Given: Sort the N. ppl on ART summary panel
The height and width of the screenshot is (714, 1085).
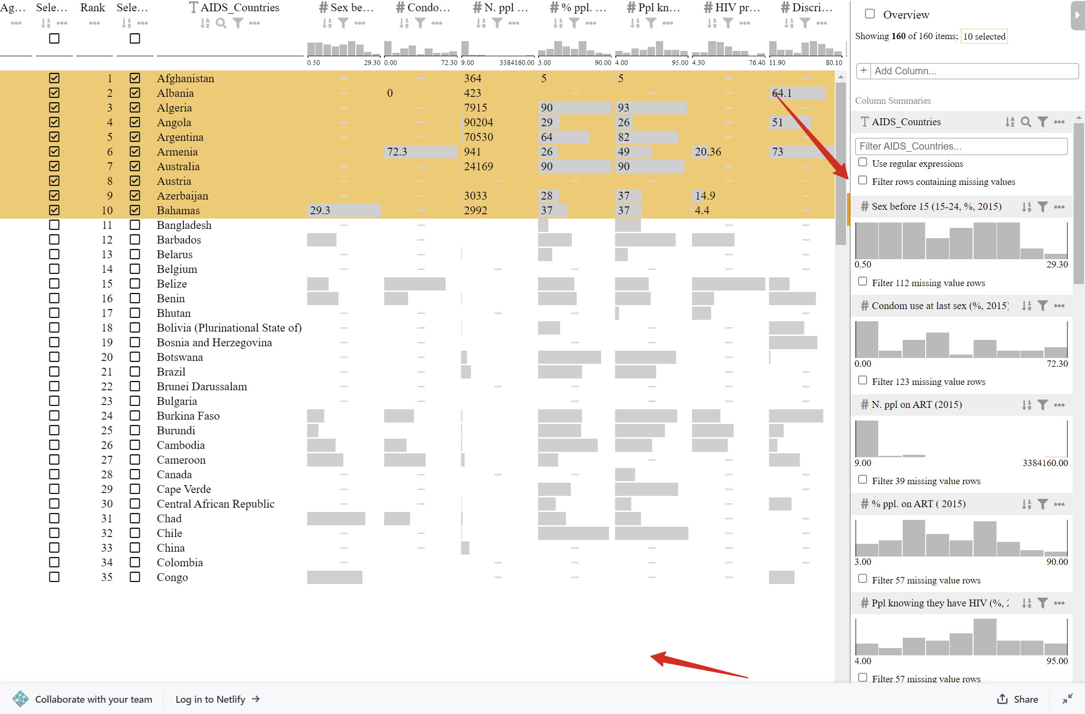Looking at the screenshot, I should pyautogui.click(x=1026, y=404).
